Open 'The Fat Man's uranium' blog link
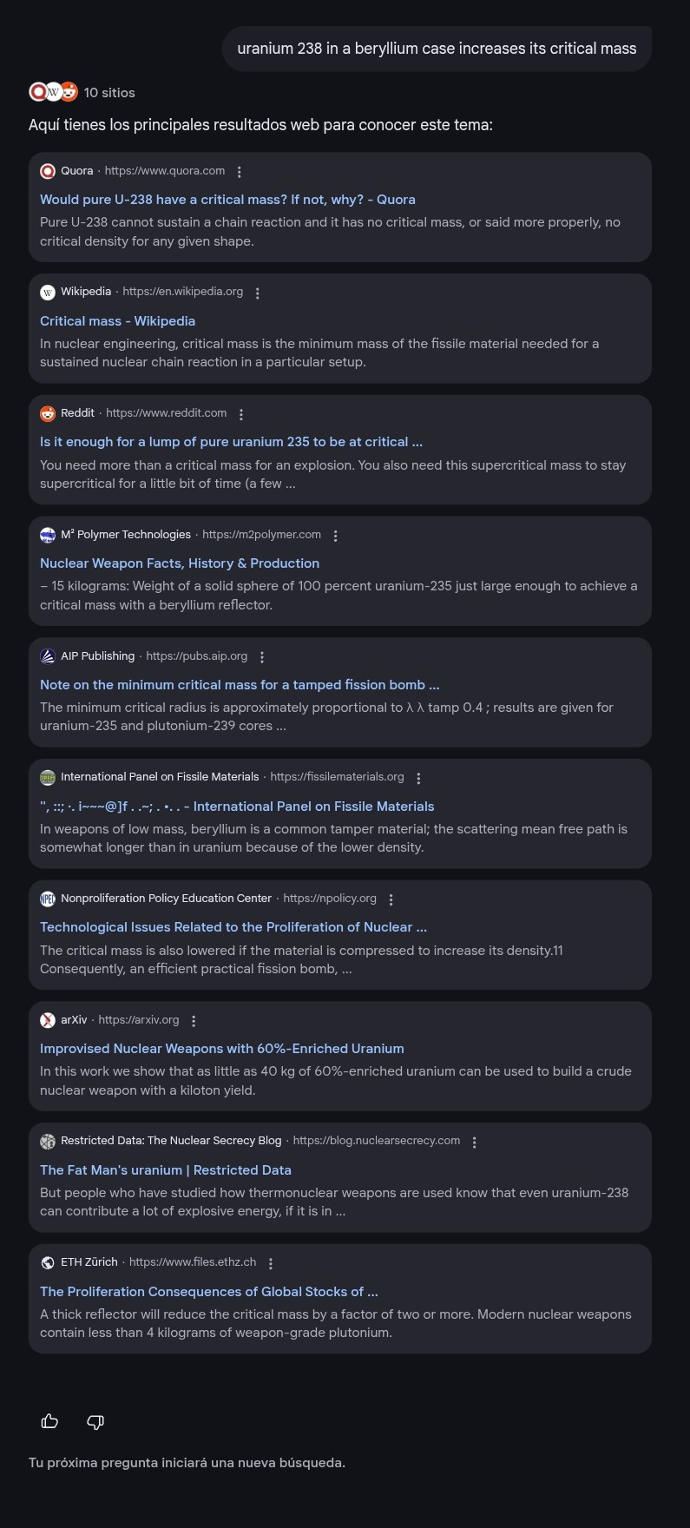Viewport: 690px width, 1528px height. (x=166, y=1170)
